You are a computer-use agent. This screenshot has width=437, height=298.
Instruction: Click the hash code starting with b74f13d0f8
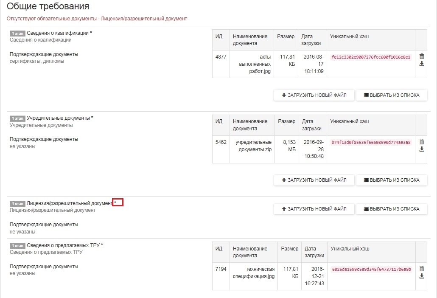click(x=371, y=142)
